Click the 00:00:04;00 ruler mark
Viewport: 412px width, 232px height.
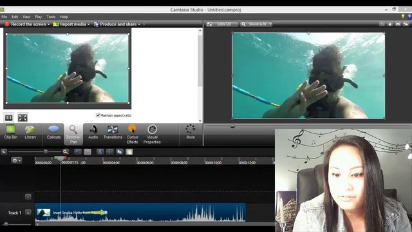pos(111,162)
